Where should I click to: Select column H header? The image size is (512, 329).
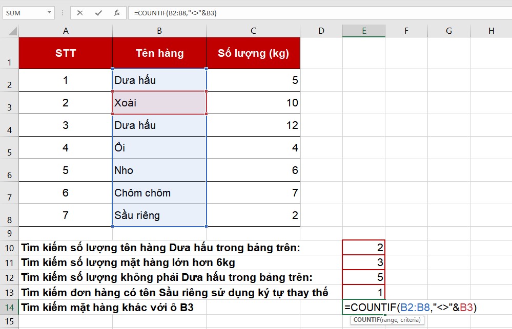491,31
